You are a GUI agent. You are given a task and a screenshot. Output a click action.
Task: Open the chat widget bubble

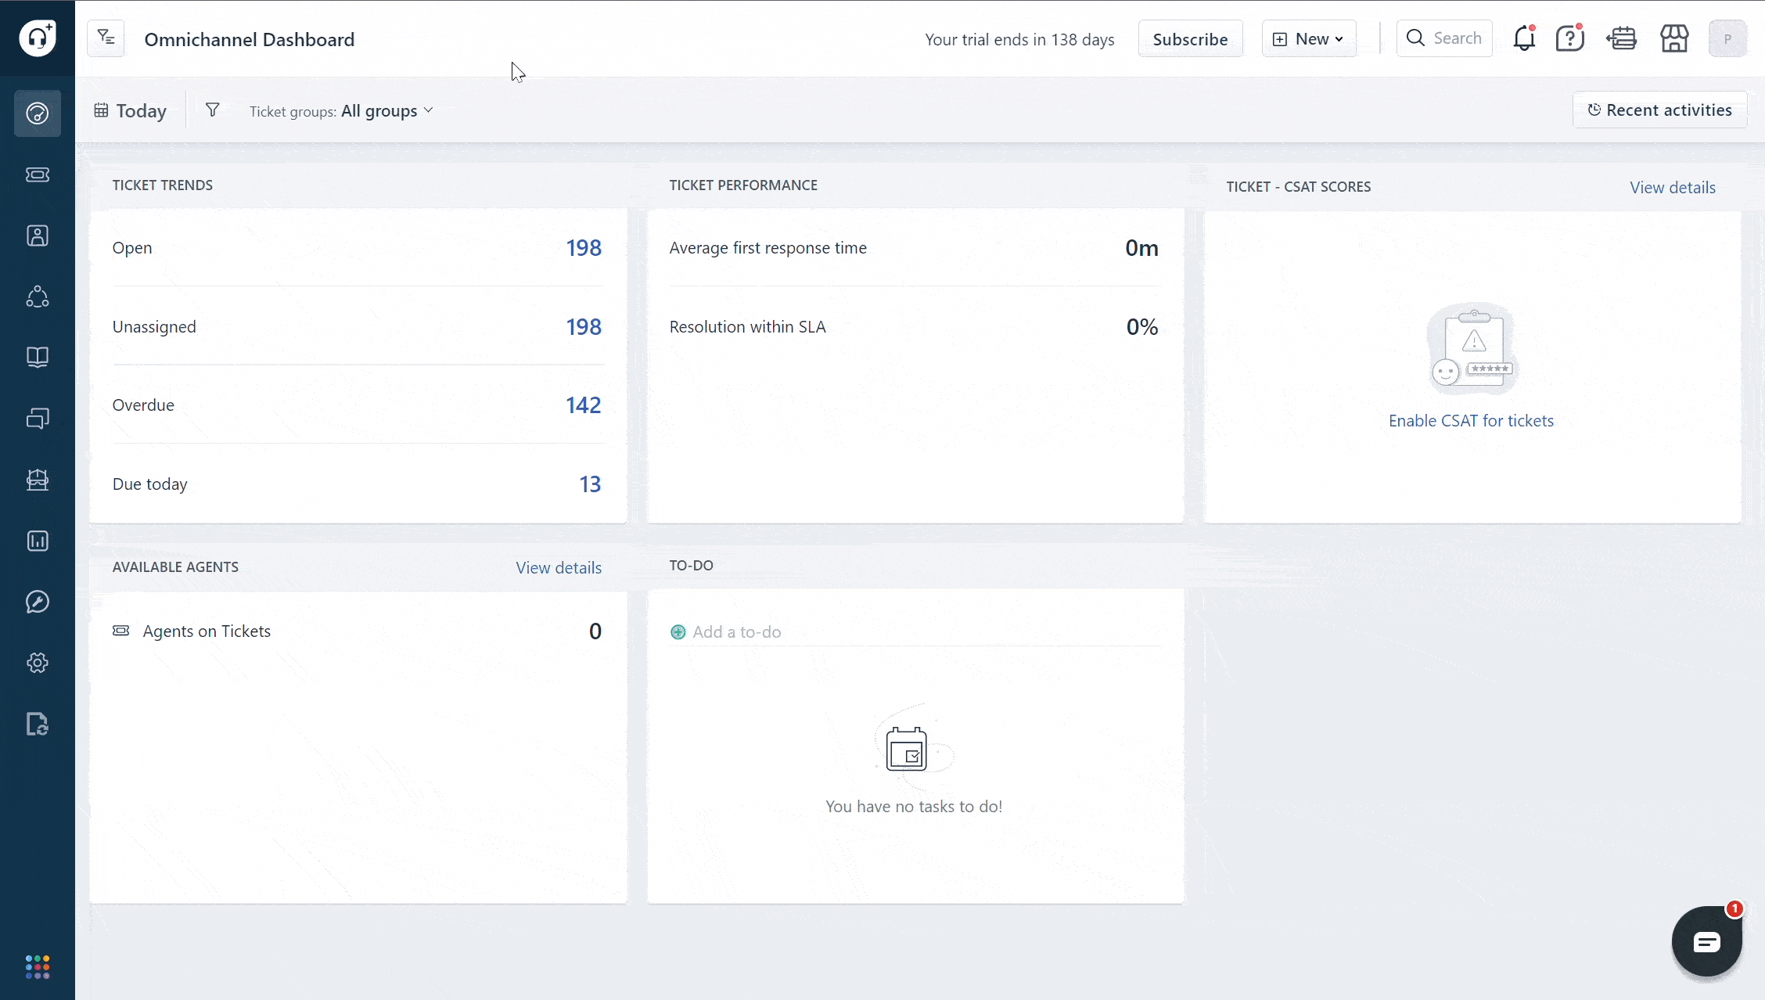pos(1706,941)
